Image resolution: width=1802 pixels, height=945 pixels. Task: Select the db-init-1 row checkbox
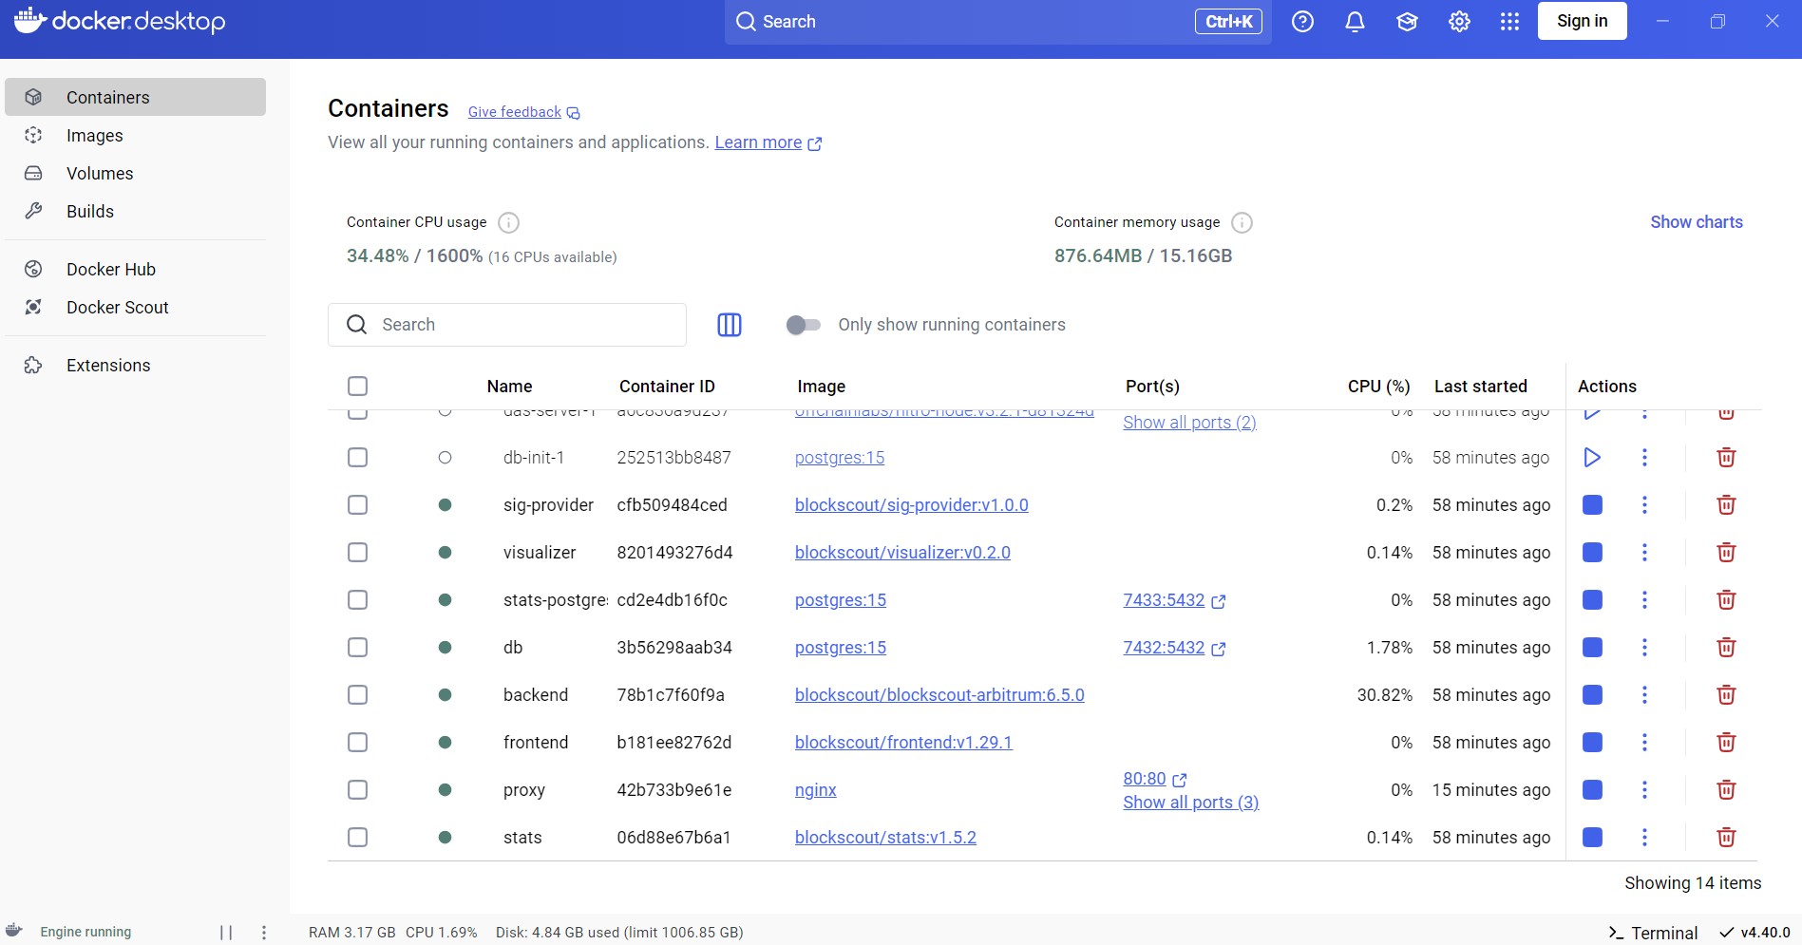pyautogui.click(x=357, y=458)
